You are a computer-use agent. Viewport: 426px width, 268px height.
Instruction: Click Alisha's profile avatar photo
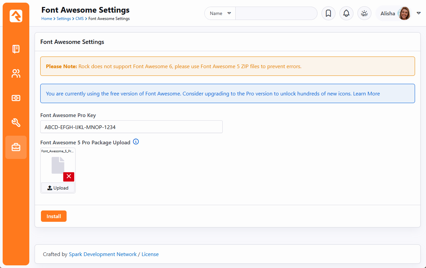coord(404,13)
